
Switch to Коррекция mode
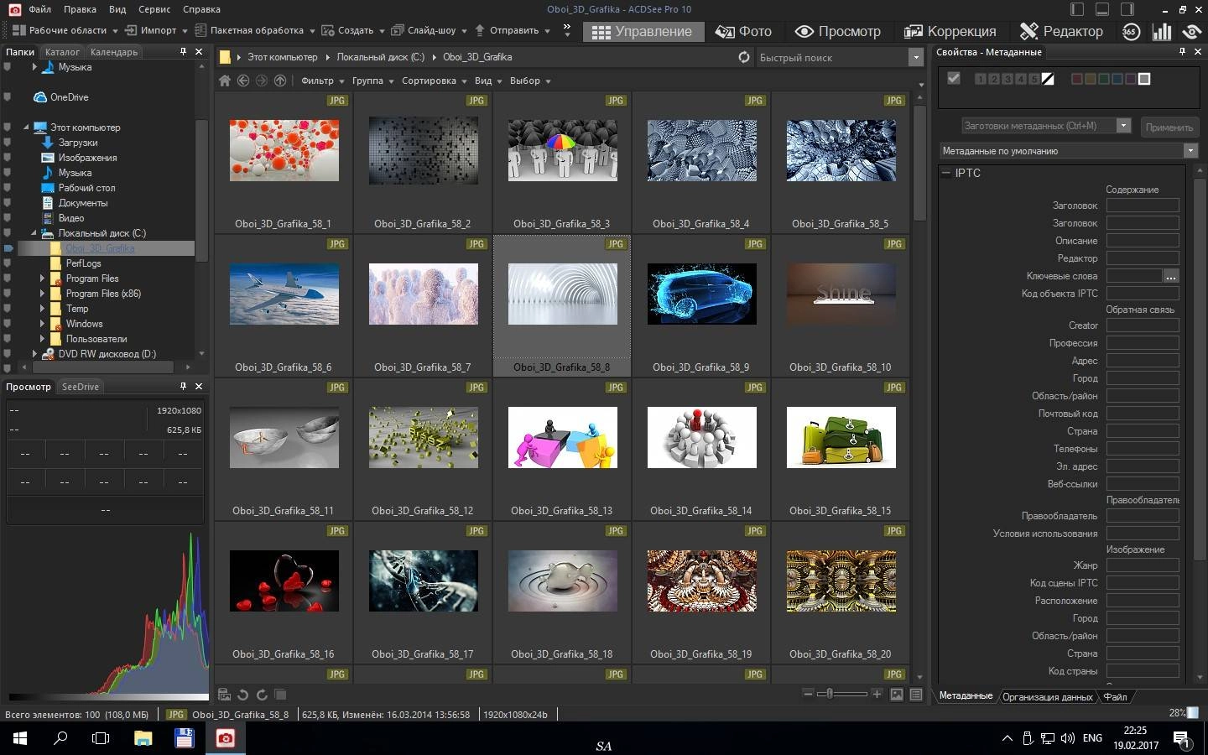(950, 31)
